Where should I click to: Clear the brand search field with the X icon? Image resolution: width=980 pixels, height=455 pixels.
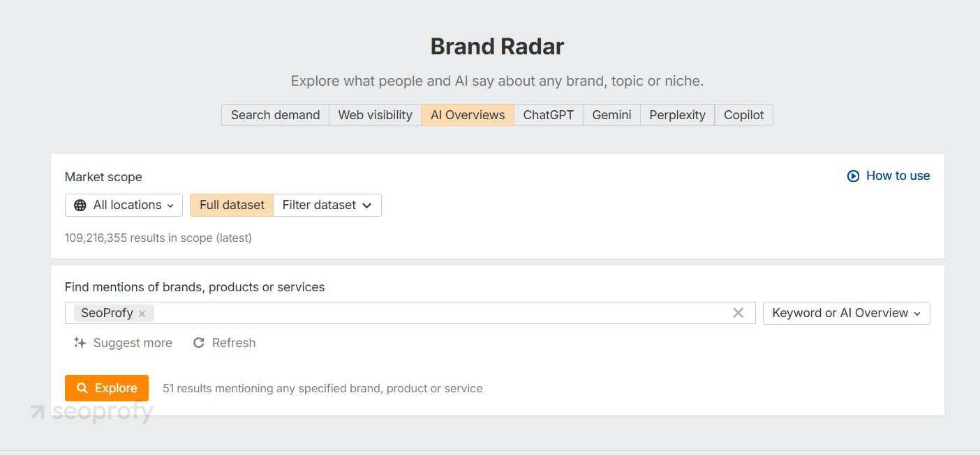[738, 313]
